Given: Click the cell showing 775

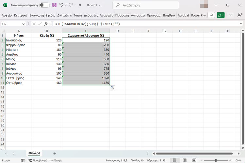Looking at the screenshot, I should (86, 69).
